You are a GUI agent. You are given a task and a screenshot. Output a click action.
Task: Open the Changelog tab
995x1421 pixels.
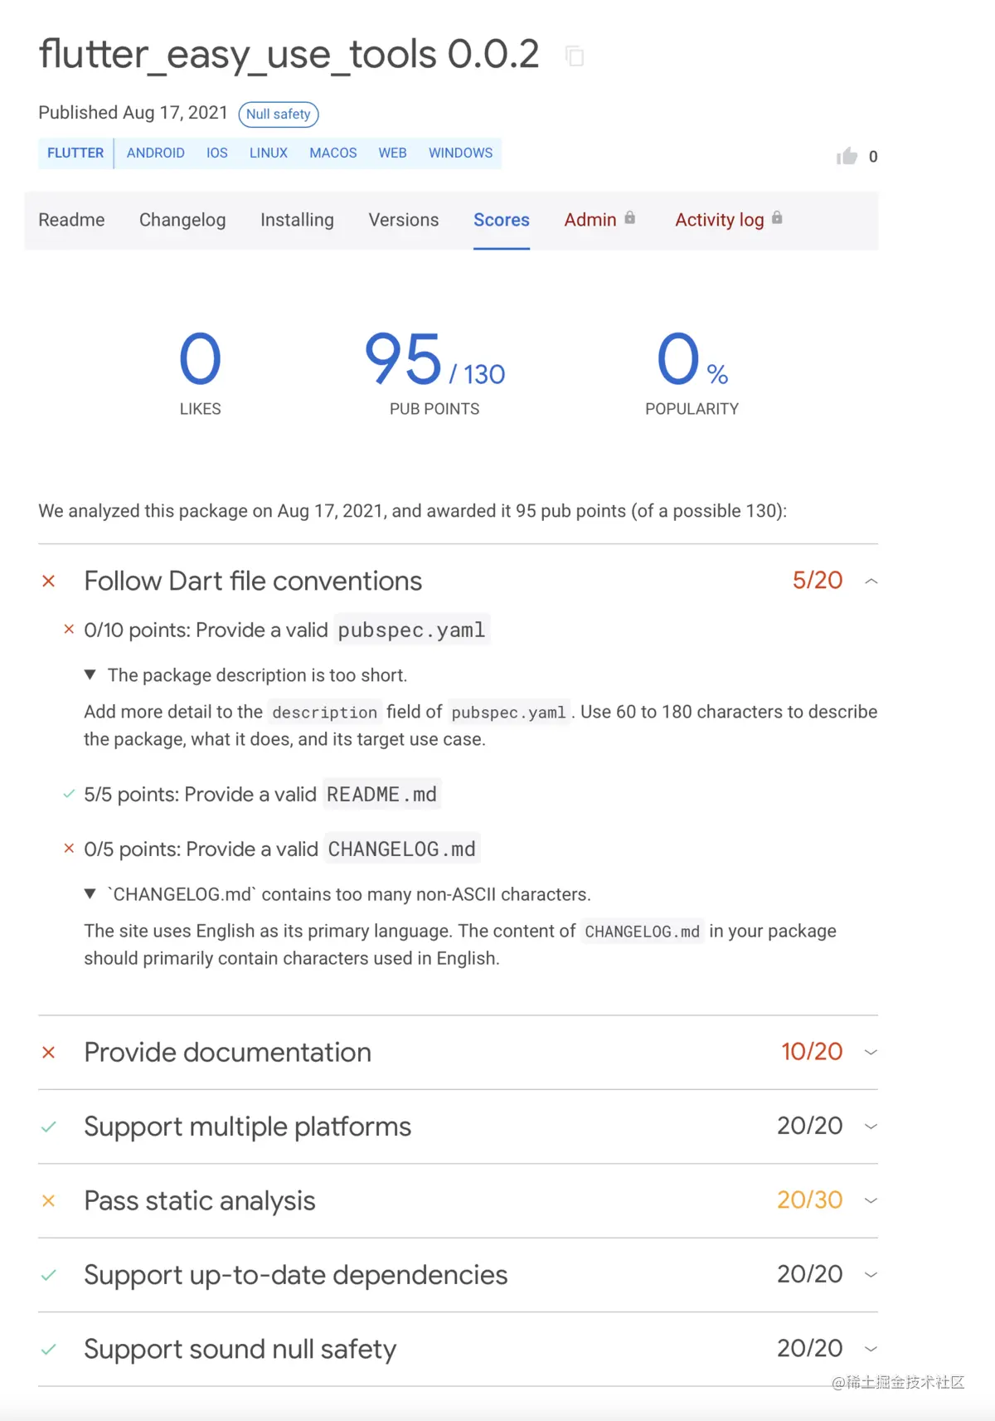click(182, 220)
